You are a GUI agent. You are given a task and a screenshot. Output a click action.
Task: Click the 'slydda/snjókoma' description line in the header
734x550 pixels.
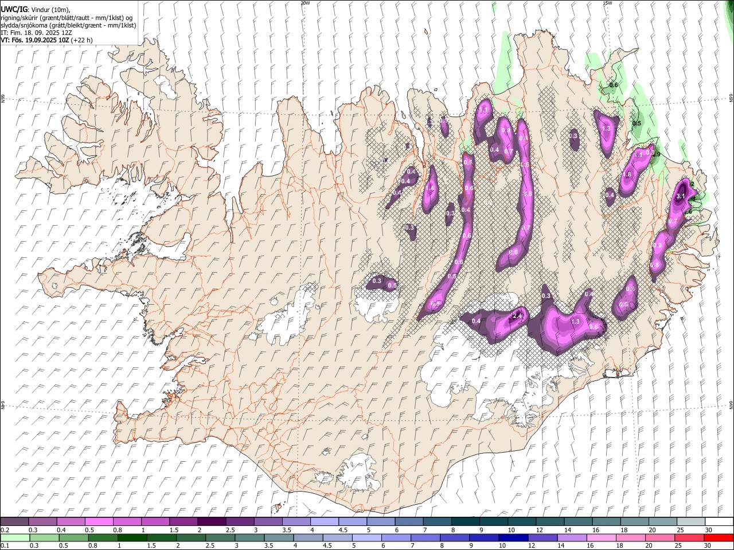point(68,26)
